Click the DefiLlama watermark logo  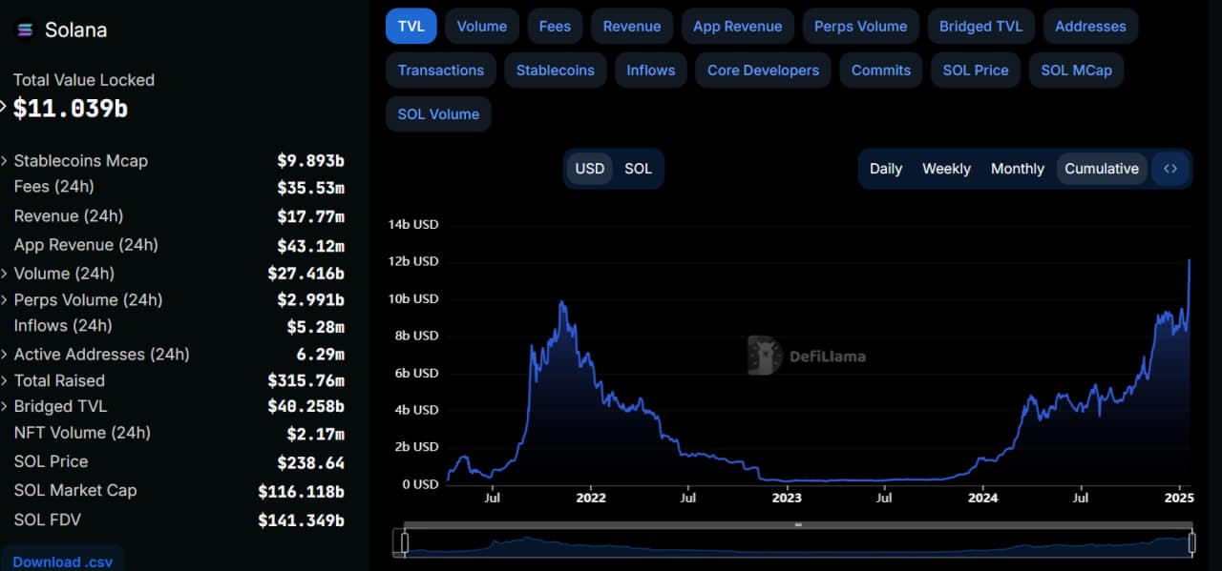point(807,356)
